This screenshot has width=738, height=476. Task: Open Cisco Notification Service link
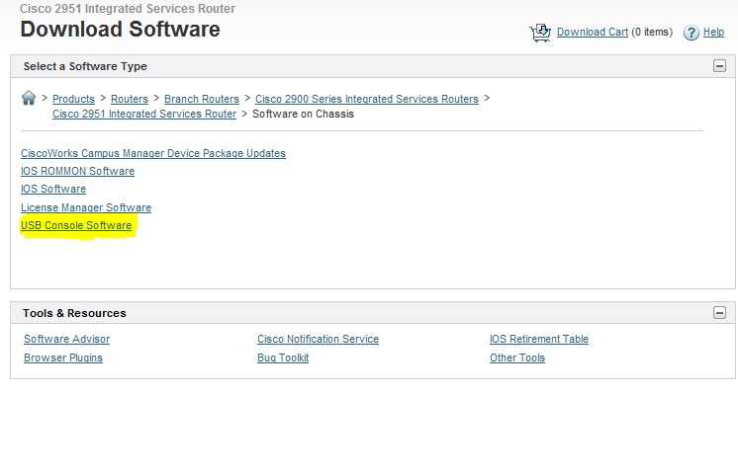point(318,340)
